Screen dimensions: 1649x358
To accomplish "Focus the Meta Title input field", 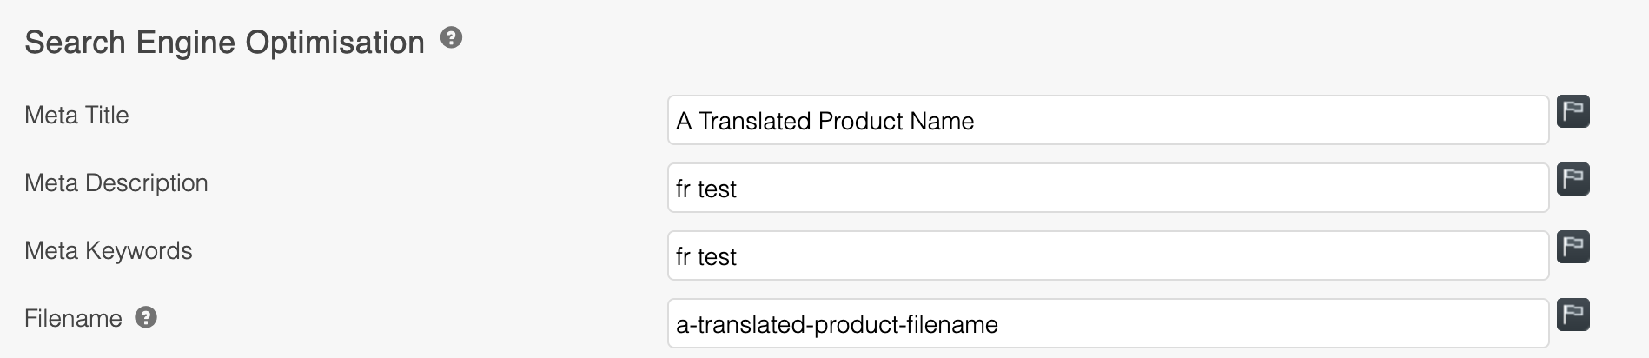I will coord(1107,121).
